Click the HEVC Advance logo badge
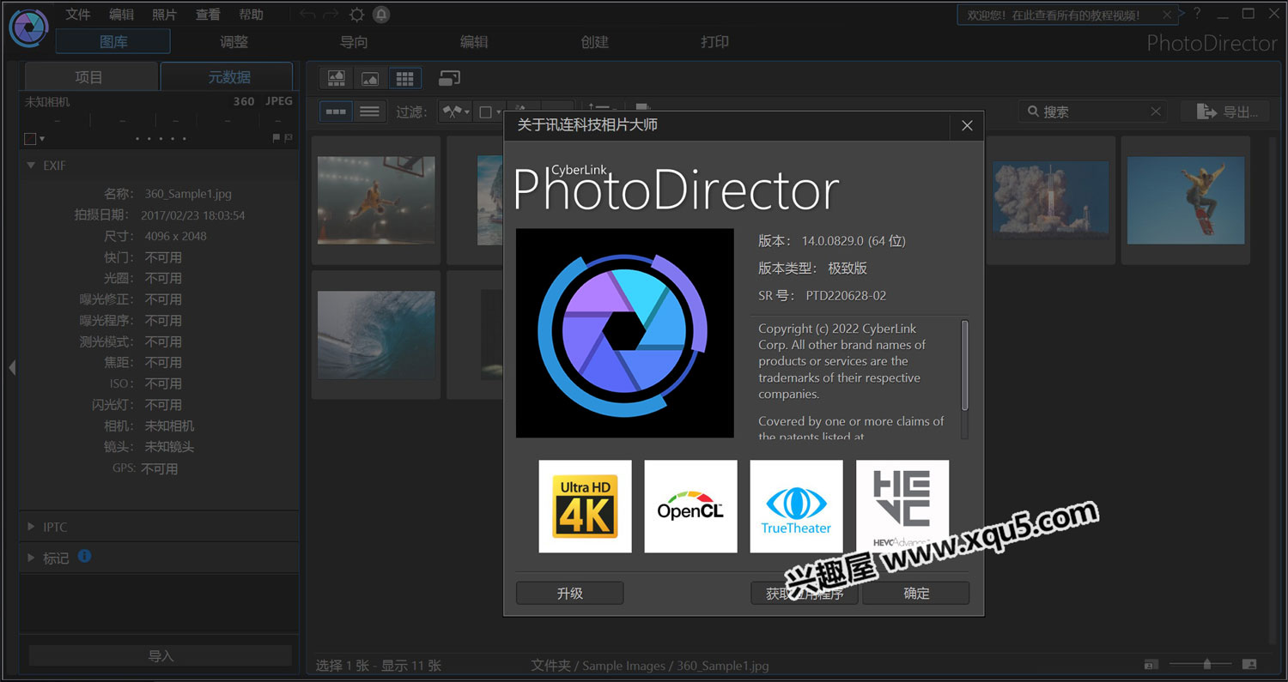The height and width of the screenshot is (682, 1288). (x=902, y=506)
